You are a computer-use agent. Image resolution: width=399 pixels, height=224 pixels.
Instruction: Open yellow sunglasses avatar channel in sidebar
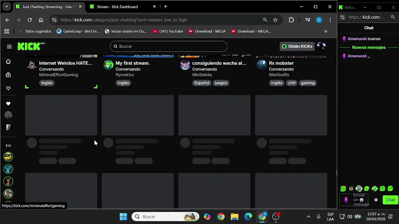8,157
